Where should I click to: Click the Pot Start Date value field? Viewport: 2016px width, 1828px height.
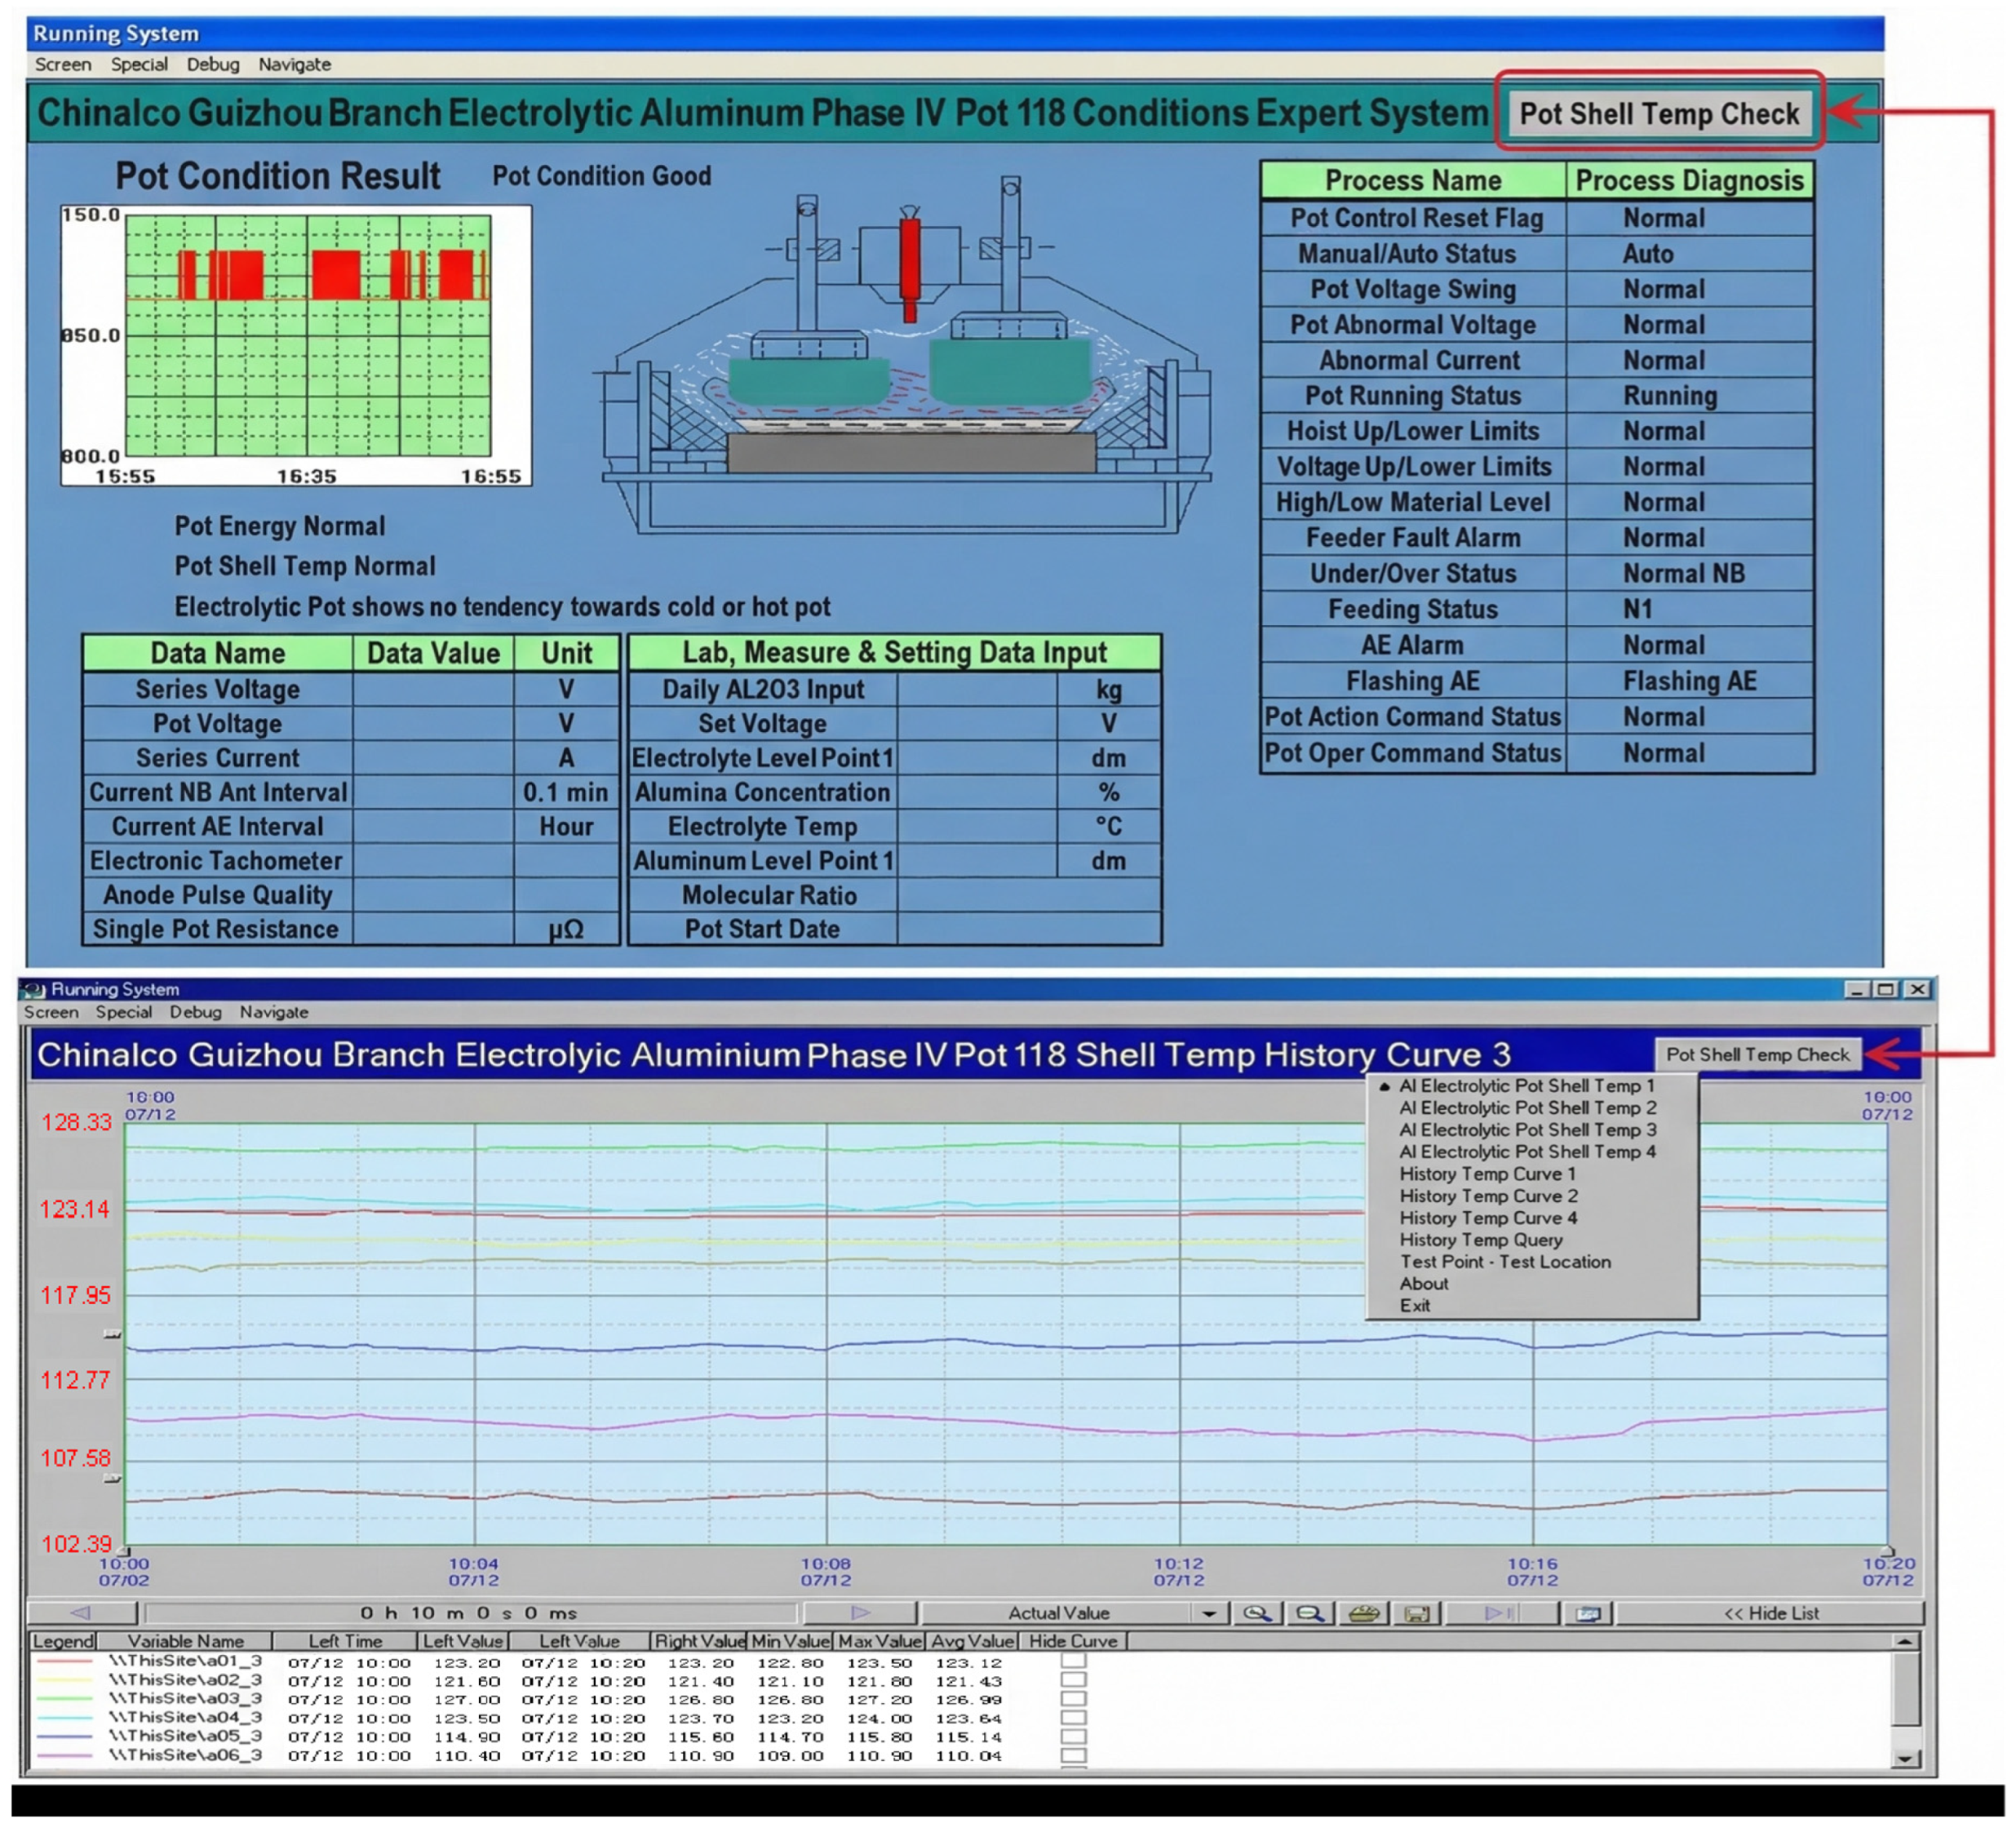[1029, 929]
